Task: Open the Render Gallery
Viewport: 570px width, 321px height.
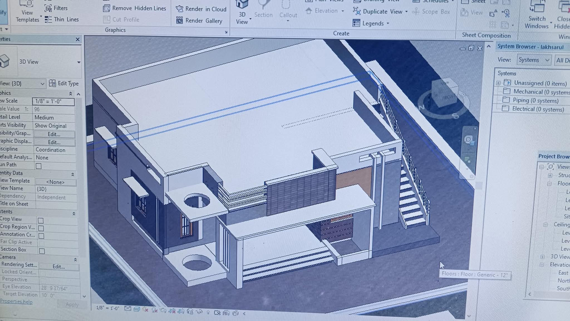Action: click(199, 21)
